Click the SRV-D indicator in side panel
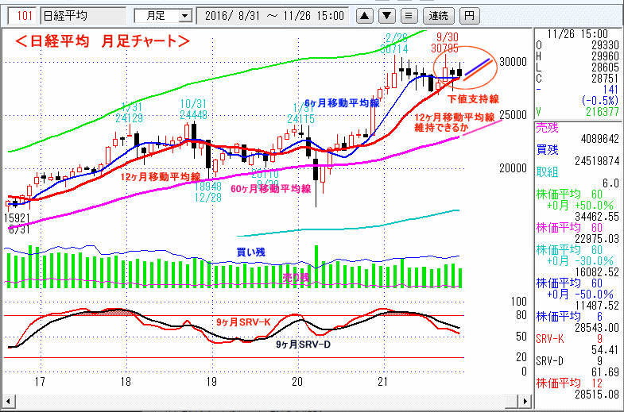Screen dimensions: 624x412 coord(548,361)
